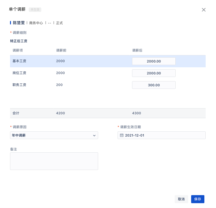Click the 取消 button

tap(181, 199)
